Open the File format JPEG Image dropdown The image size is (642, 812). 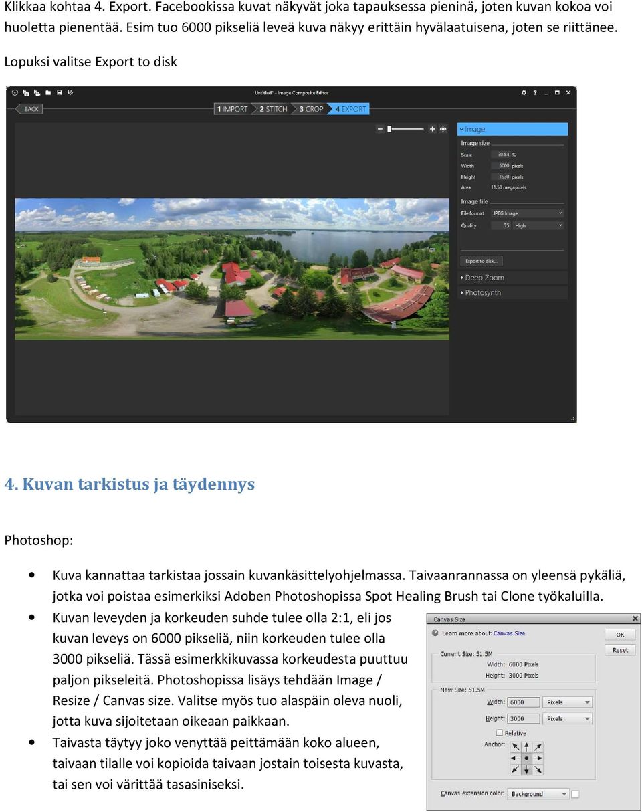pos(528,213)
